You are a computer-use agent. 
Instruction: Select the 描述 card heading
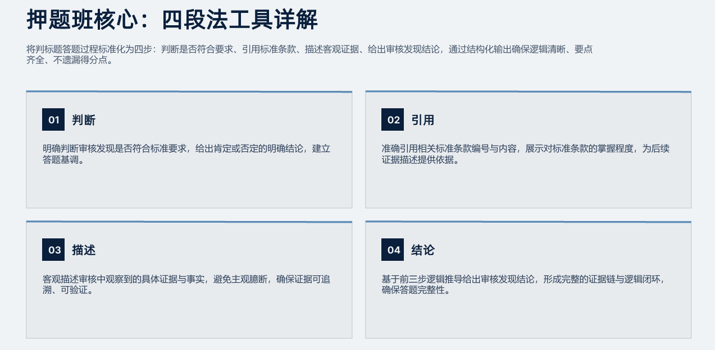[x=84, y=250]
